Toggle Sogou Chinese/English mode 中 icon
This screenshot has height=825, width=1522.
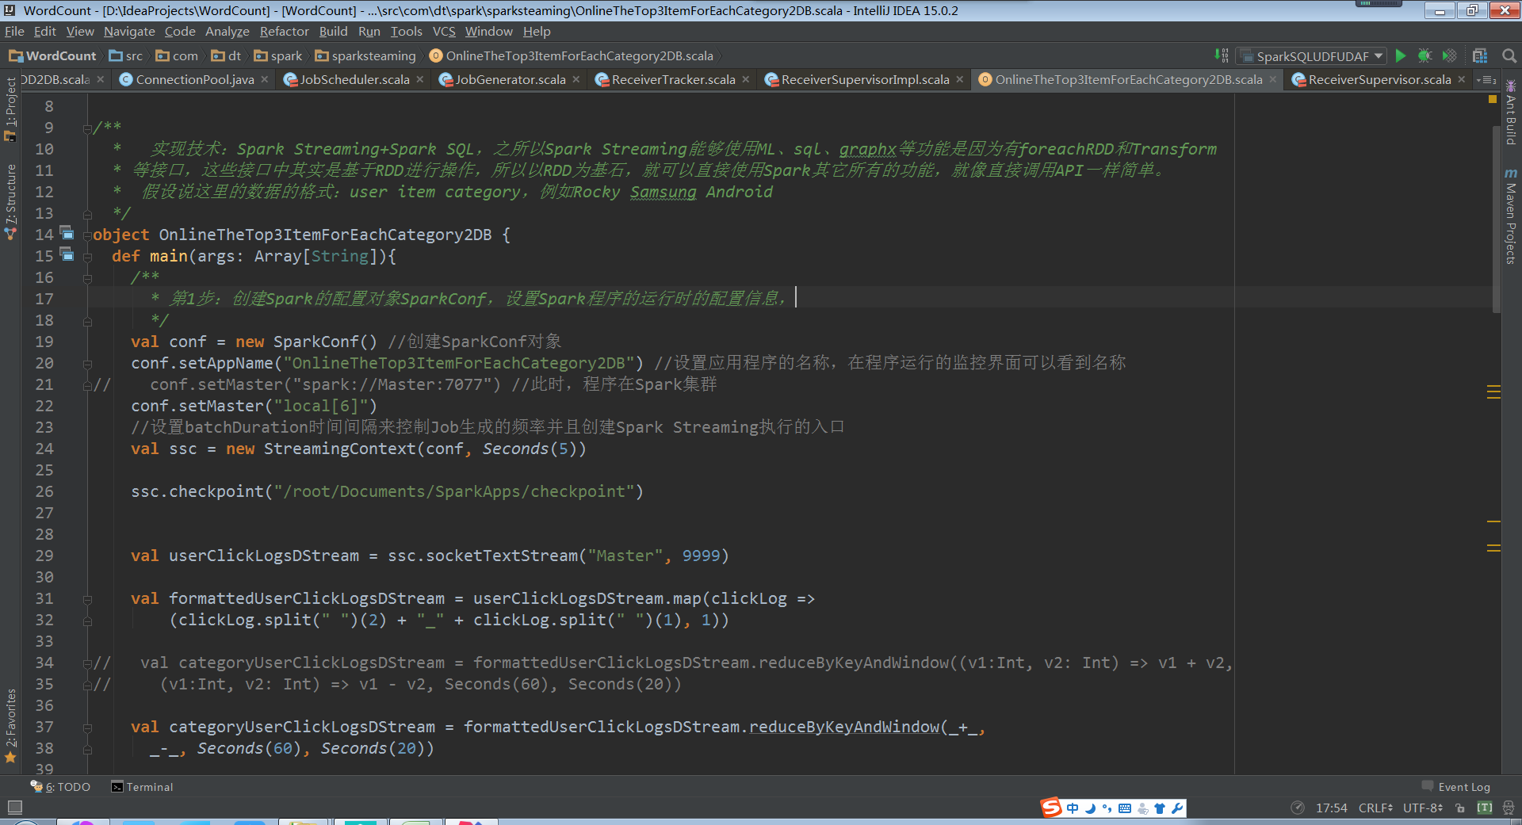[x=1073, y=808]
